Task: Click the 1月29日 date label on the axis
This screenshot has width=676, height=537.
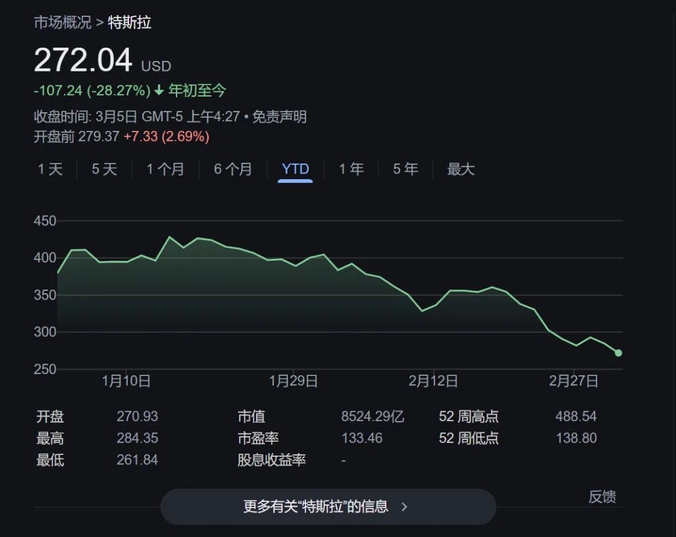Action: point(293,380)
